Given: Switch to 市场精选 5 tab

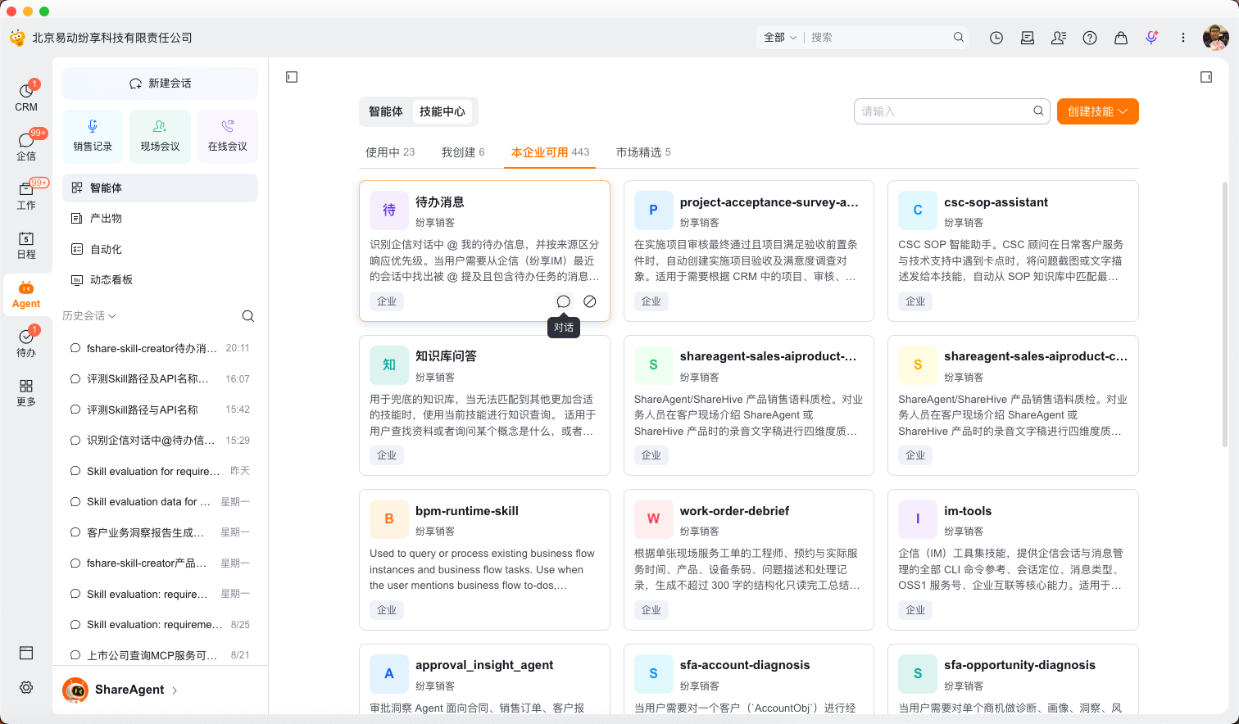Looking at the screenshot, I should click(643, 152).
